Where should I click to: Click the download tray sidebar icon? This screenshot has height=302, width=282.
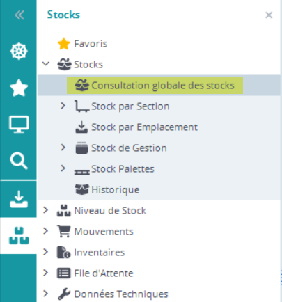pyautogui.click(x=19, y=199)
